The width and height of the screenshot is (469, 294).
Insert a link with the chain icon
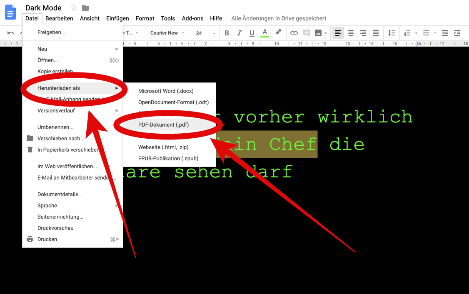tap(294, 33)
